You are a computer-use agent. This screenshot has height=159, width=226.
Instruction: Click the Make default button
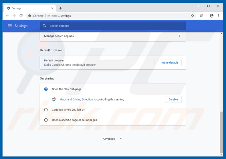170,63
